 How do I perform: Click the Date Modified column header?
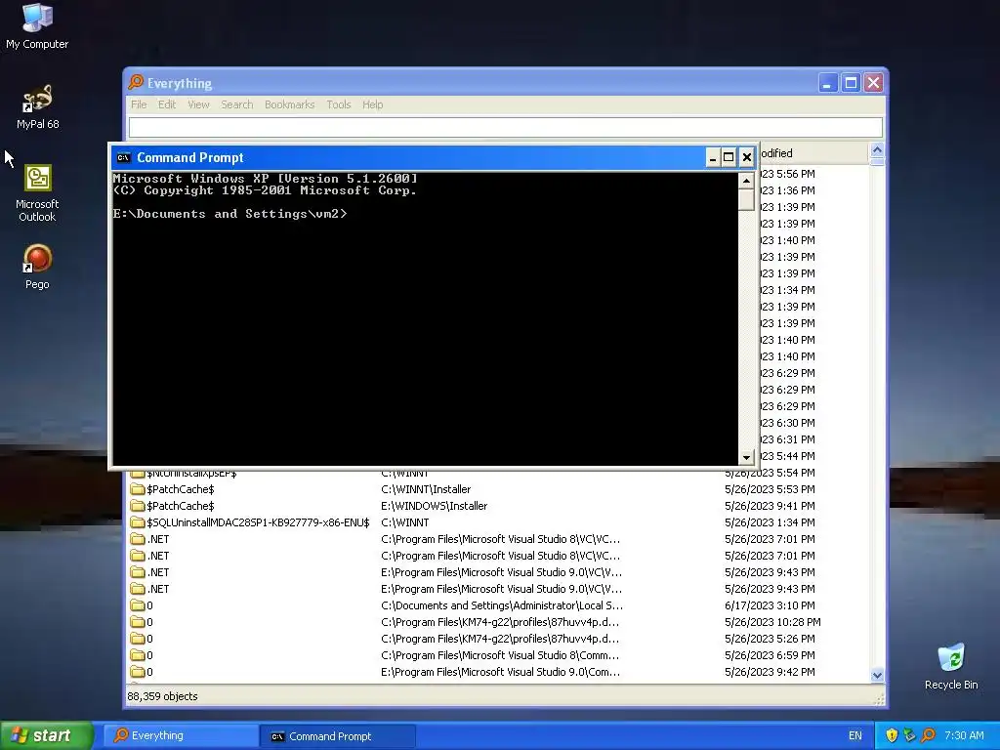click(x=813, y=153)
